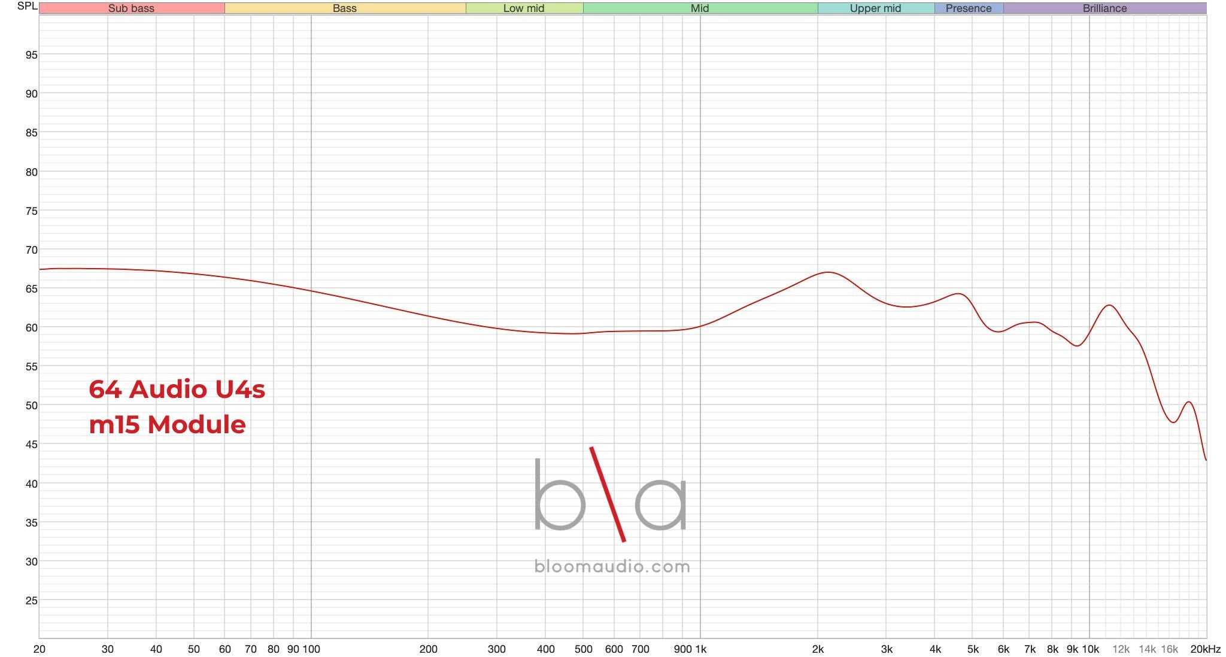The image size is (1226, 657).
Task: Click the 20kHz frequency axis label
Action: (x=1205, y=649)
